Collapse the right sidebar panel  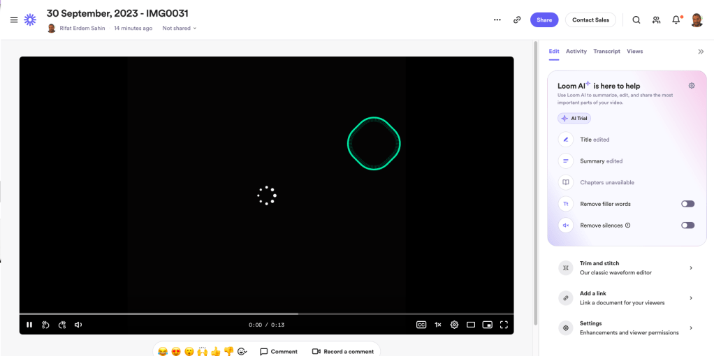(x=701, y=52)
